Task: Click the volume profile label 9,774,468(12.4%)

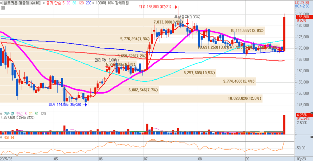Action: pyautogui.click(x=239, y=81)
